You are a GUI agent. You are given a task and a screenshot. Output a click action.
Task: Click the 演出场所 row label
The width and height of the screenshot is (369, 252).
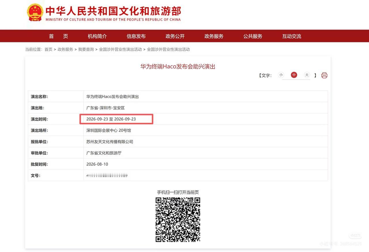pyautogui.click(x=39, y=130)
